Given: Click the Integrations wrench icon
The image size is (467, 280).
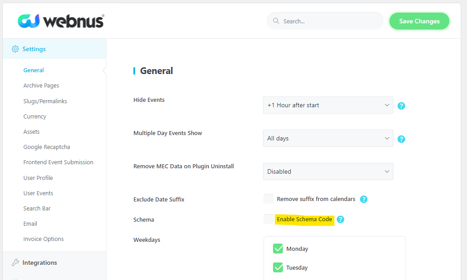Looking at the screenshot, I should (15, 262).
